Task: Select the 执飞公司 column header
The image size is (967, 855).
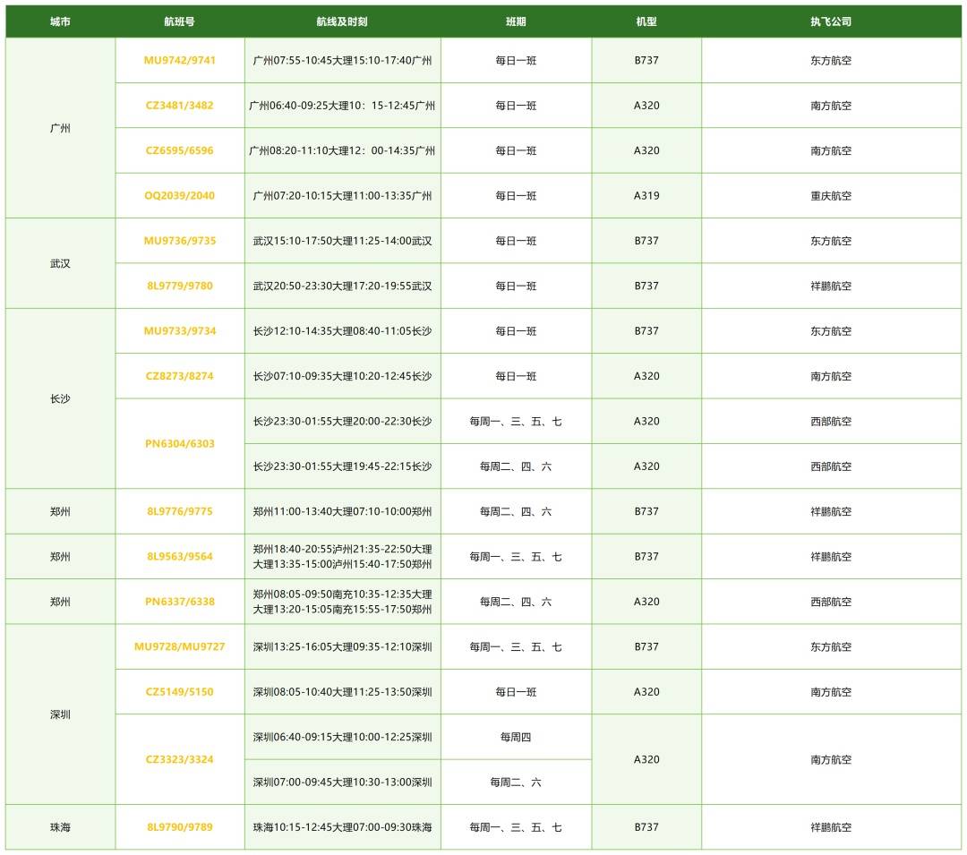Action: tap(831, 21)
